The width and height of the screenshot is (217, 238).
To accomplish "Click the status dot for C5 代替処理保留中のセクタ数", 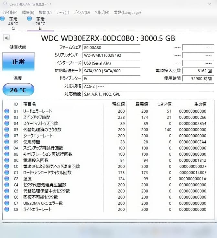I will (7, 191).
